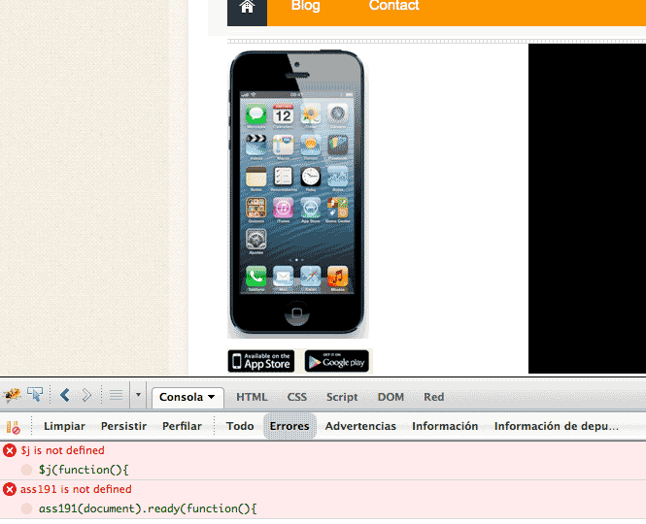Open source line ass191(document).ready(function(){

pos(148,508)
